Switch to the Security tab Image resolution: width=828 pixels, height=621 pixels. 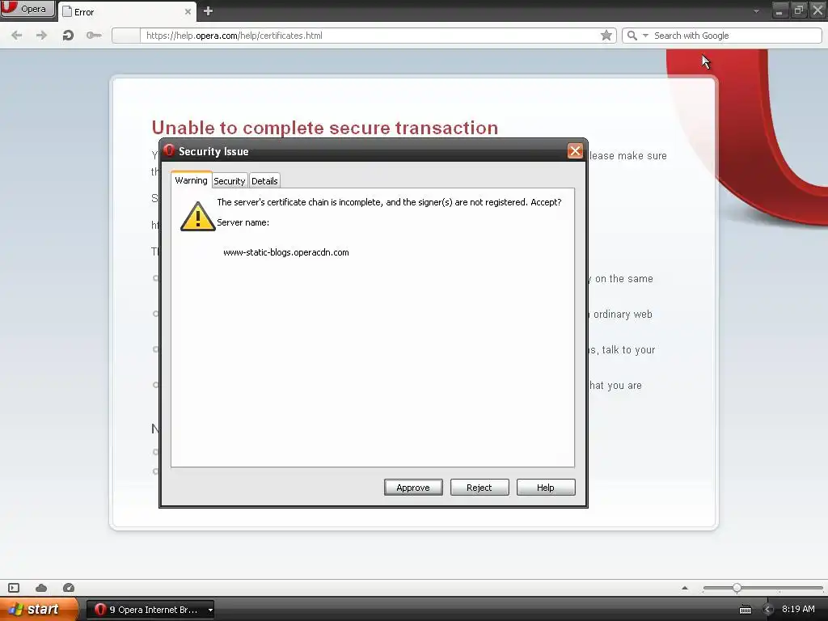tap(229, 180)
